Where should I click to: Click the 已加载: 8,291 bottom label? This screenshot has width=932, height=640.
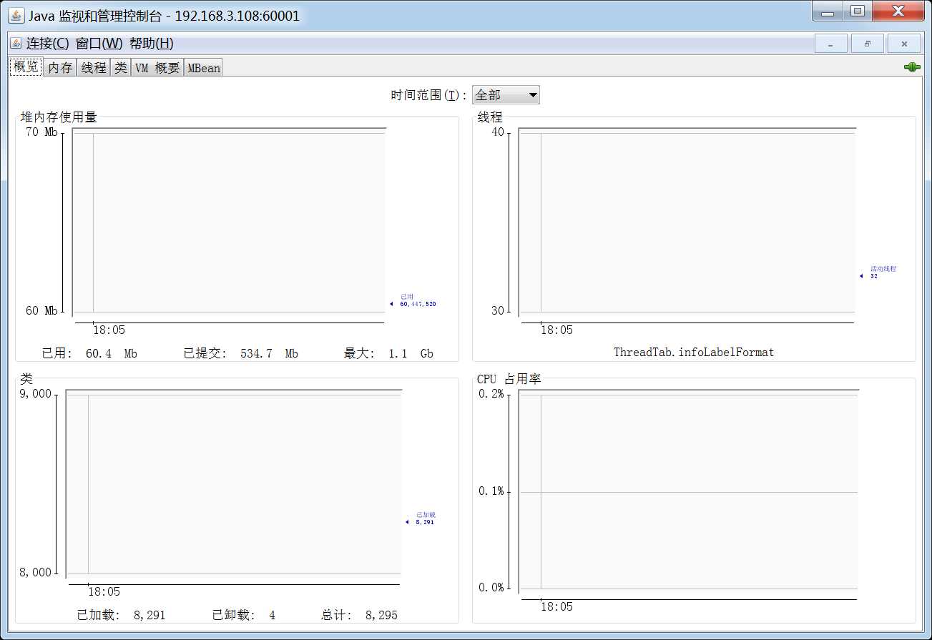click(121, 615)
